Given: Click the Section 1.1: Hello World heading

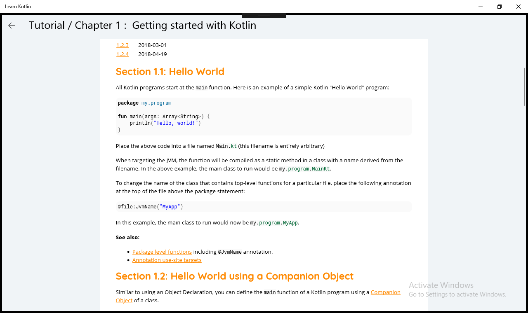Looking at the screenshot, I should (170, 72).
